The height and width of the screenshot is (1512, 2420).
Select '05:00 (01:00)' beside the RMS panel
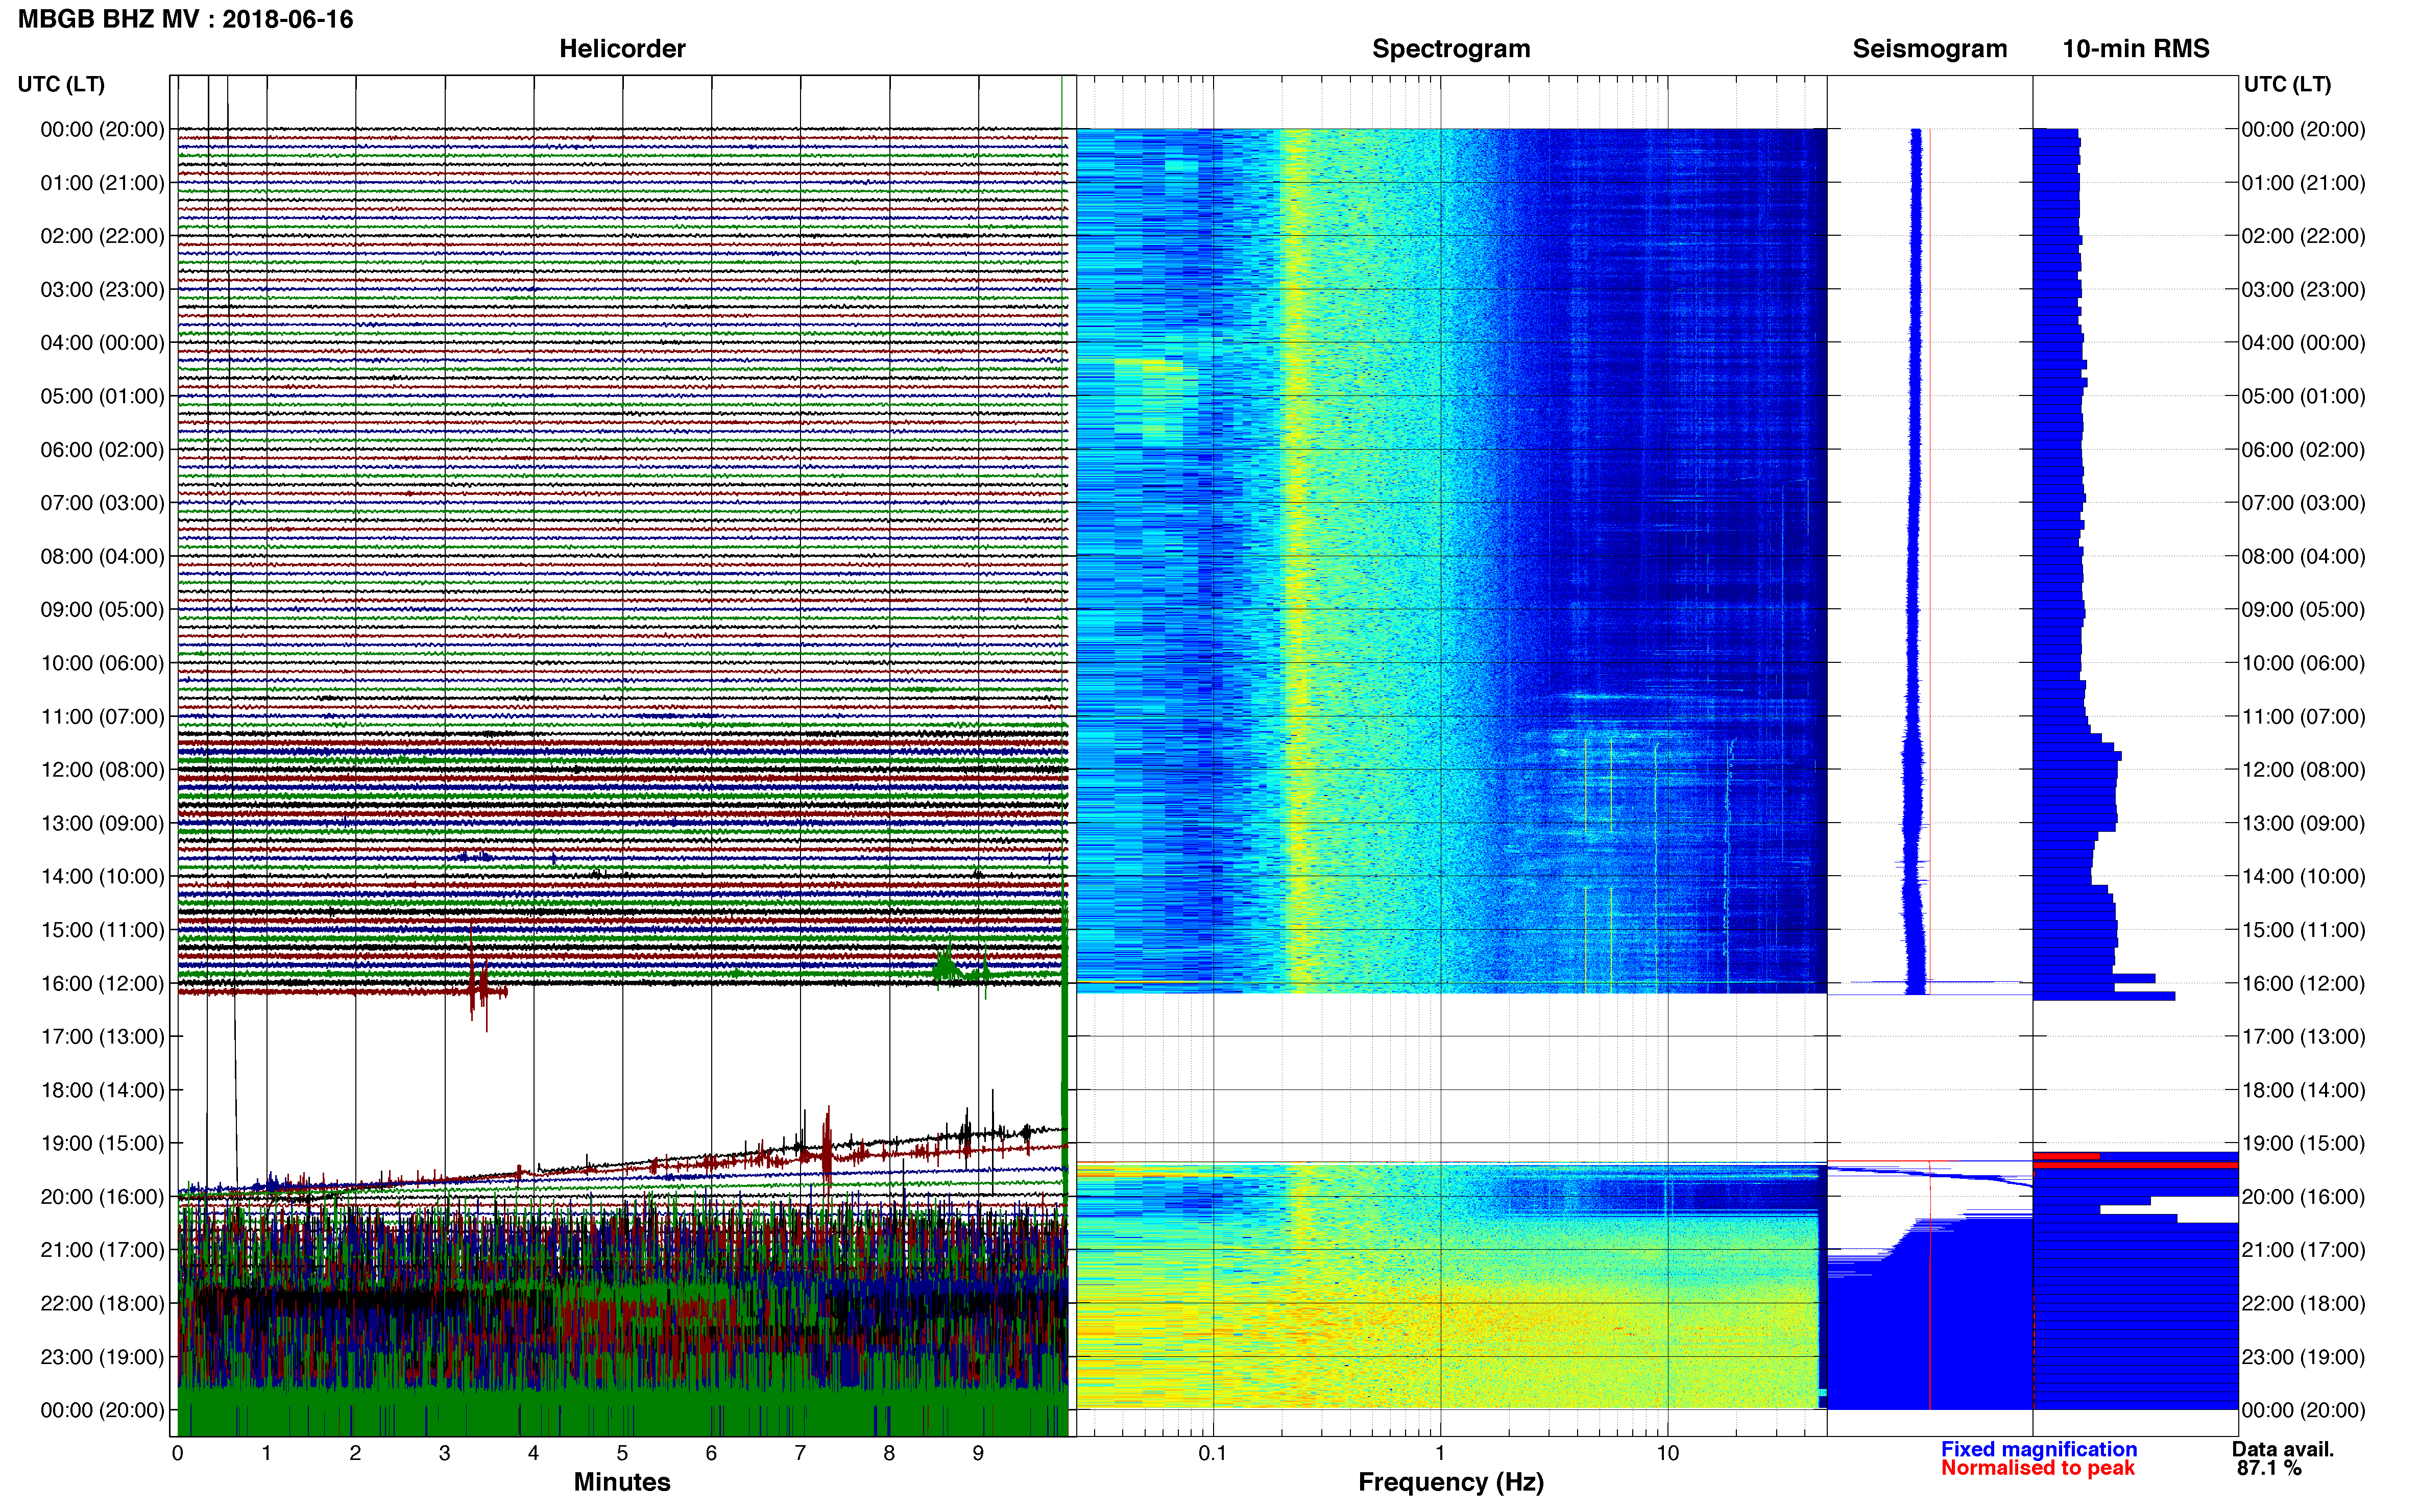pyautogui.click(x=2303, y=395)
